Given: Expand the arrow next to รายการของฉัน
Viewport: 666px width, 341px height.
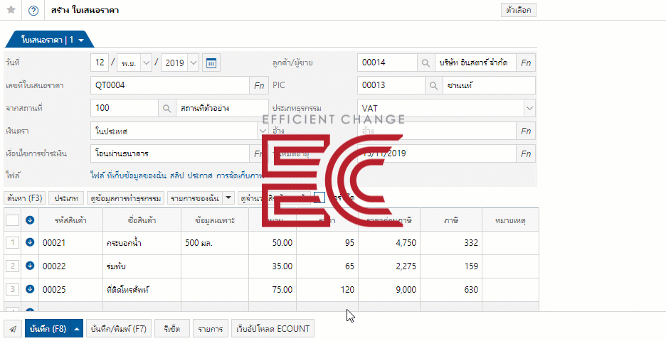Looking at the screenshot, I should pos(229,197).
